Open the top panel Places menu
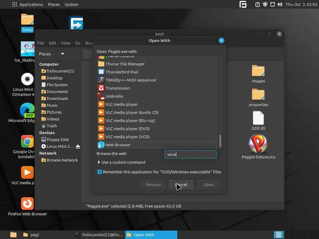Image resolution: width=319 pixels, height=239 pixels. pos(54,4)
